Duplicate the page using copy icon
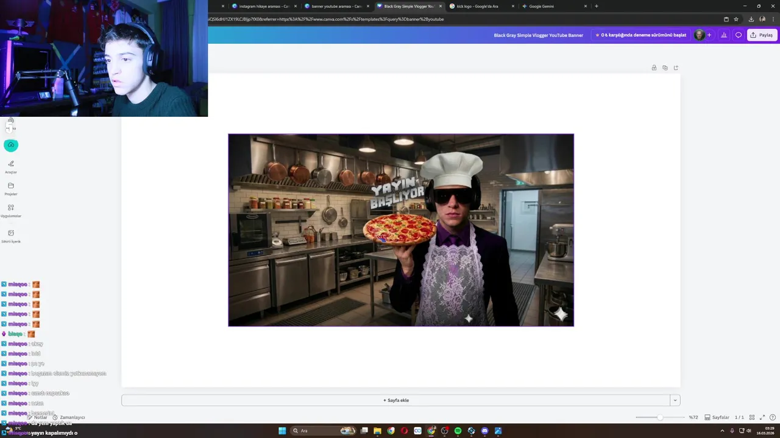The image size is (780, 438). tap(665, 68)
